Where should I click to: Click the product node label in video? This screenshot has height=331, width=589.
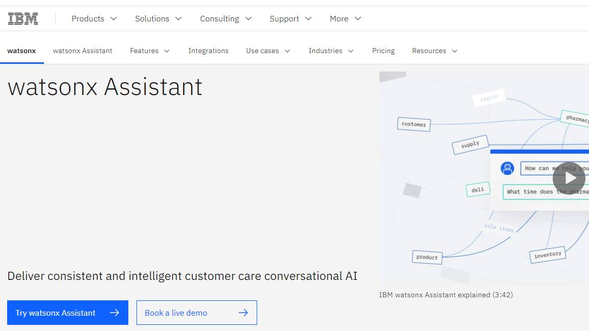(x=427, y=257)
